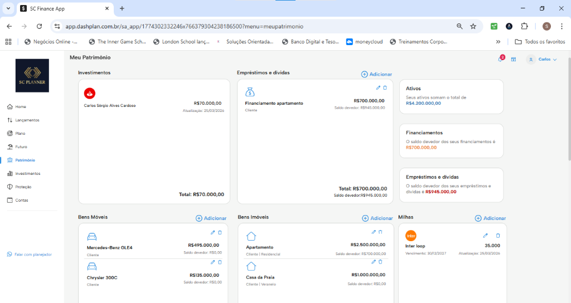Screen dimensions: 571x303
Task: Click the SC Planner logo
Action: 32,76
